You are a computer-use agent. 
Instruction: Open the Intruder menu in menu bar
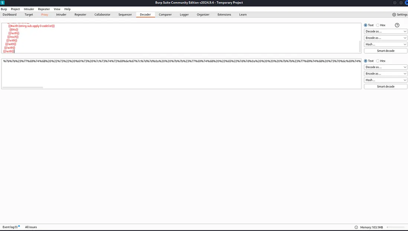pos(29,9)
